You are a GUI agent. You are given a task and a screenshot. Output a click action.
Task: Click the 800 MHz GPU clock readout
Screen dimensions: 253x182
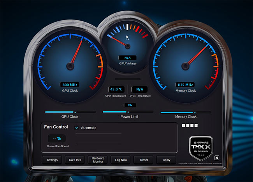[x=70, y=85]
